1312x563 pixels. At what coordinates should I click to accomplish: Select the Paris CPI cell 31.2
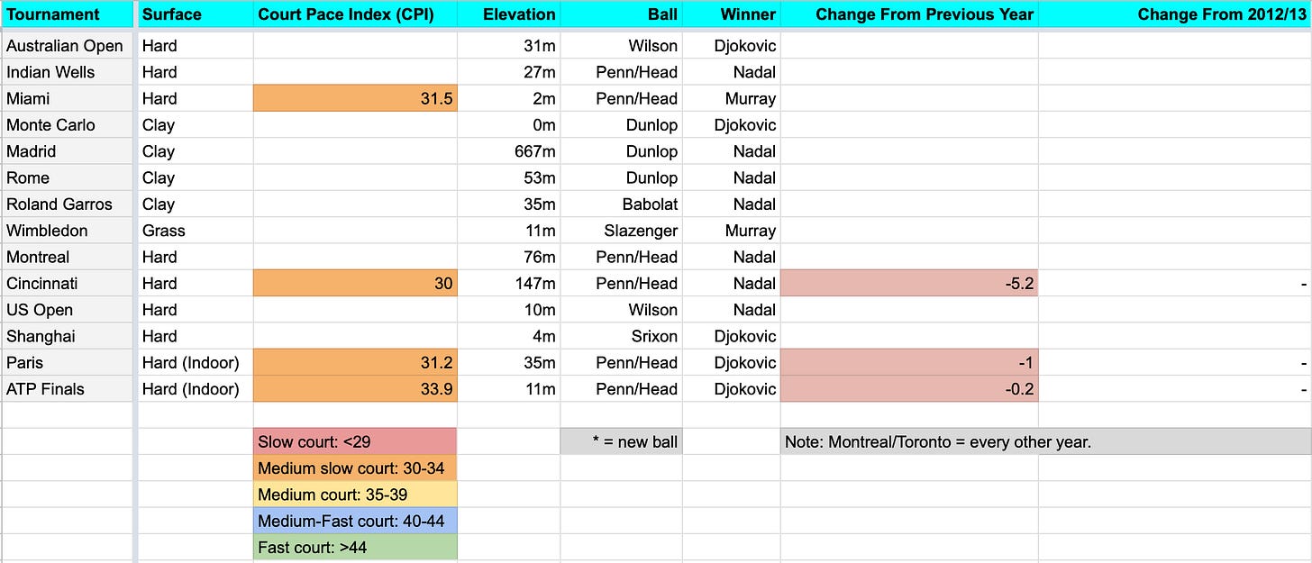point(355,363)
